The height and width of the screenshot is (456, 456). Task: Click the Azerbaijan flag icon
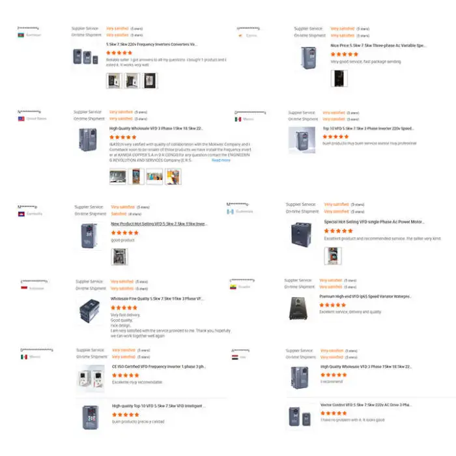[21, 35]
